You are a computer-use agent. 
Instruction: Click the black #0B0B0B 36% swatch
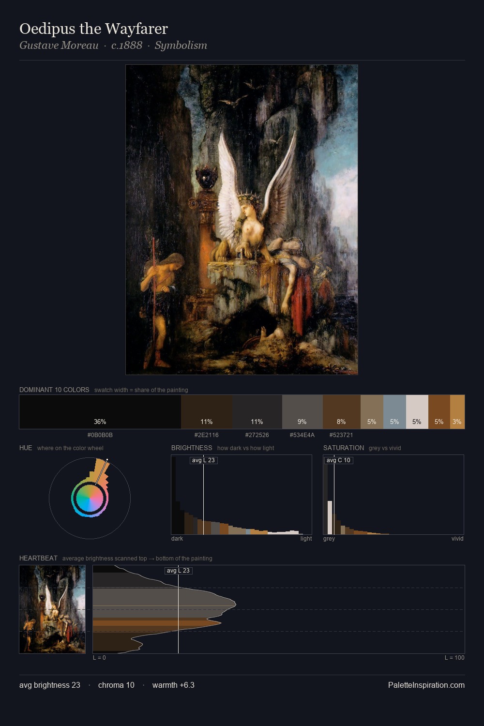point(100,412)
